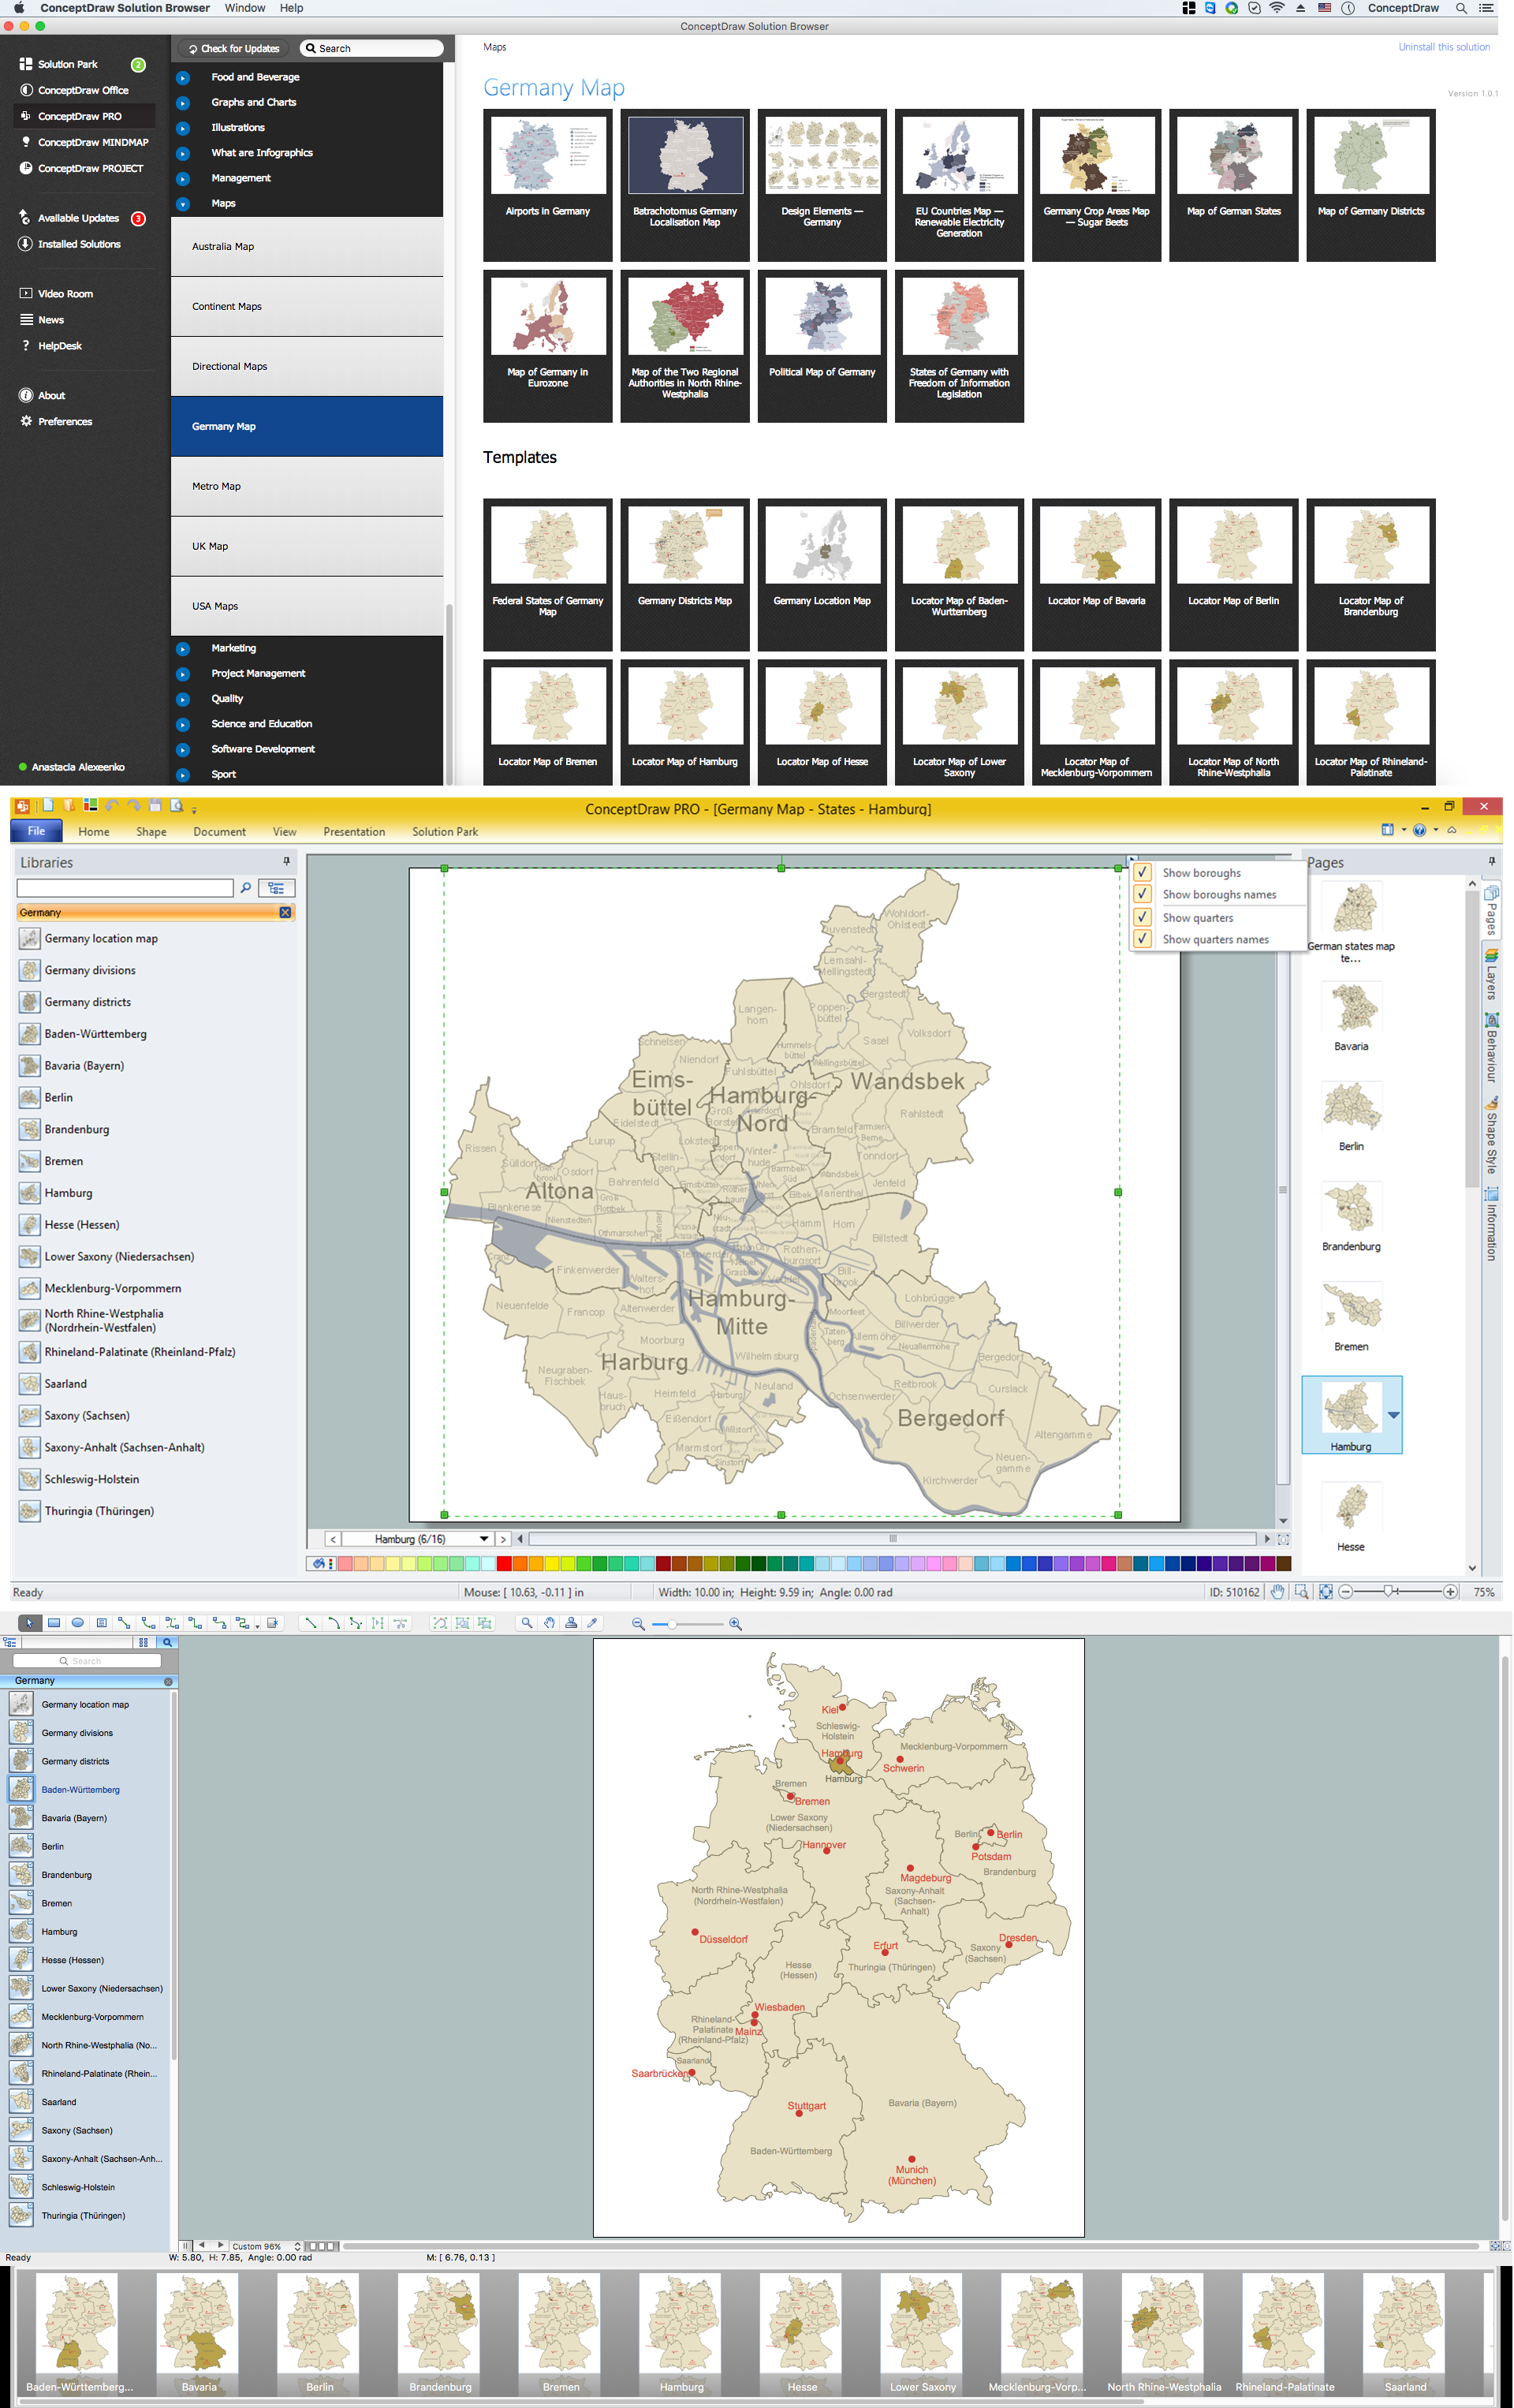The height and width of the screenshot is (2408, 1514).
Task: Expand the Graphs and Charts category
Action: pyautogui.click(x=183, y=102)
